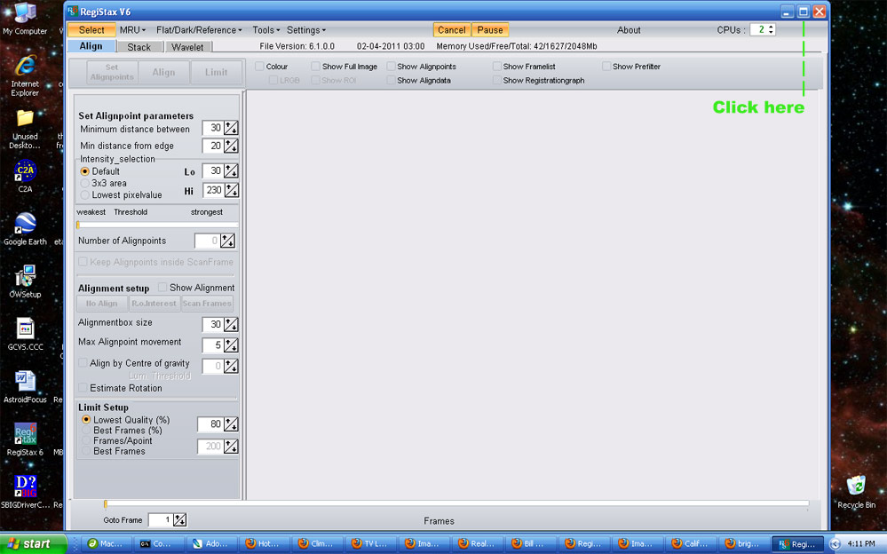Toggle Show Prefilter checkbox
887x554 pixels.
(x=606, y=67)
